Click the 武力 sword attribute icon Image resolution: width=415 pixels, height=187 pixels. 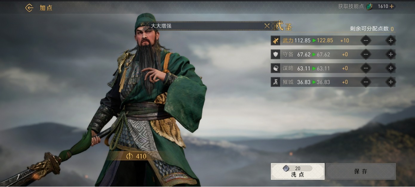276,40
